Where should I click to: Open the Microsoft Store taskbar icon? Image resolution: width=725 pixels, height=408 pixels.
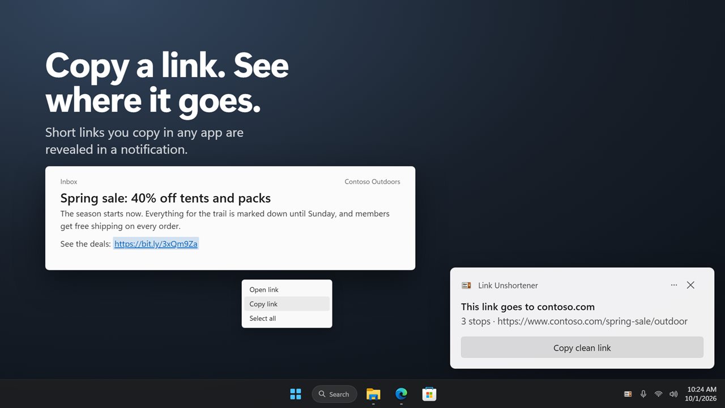(x=429, y=394)
